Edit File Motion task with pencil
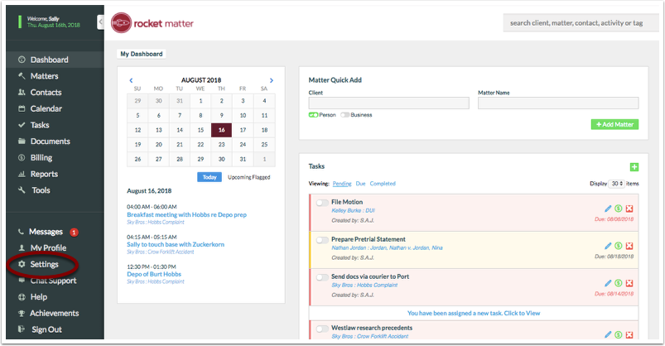The height and width of the screenshot is (346, 665). coord(608,209)
